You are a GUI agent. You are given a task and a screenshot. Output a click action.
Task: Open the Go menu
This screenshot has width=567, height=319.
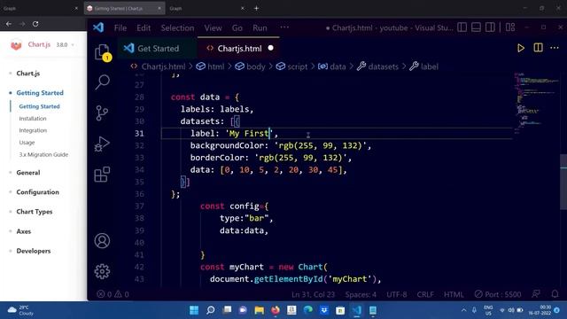[237, 27]
